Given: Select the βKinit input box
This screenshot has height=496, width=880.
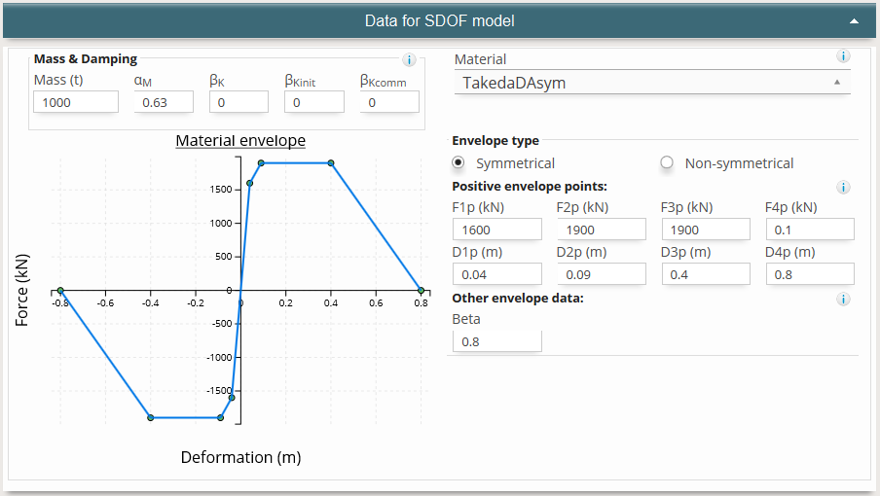Looking at the screenshot, I should click(314, 102).
